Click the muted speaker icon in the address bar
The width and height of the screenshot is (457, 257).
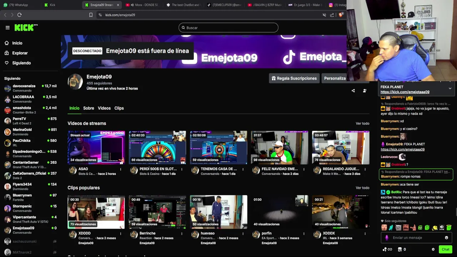[x=324, y=15]
